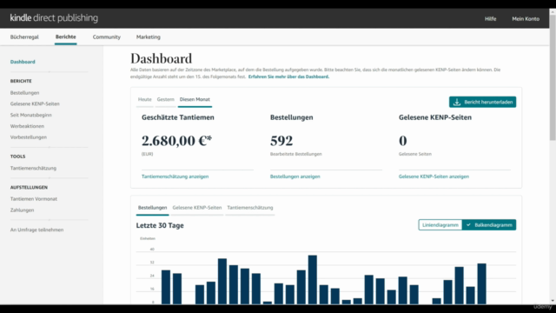Click the 592 orders count
Viewport: 556px width, 313px height.
281,141
